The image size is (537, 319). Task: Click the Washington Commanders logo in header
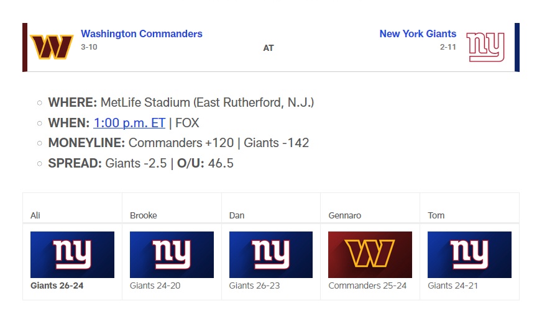pos(52,47)
